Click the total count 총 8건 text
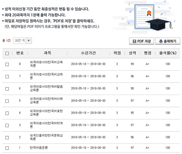Image resolution: width=182 pixels, height=154 pixels. 7,40
